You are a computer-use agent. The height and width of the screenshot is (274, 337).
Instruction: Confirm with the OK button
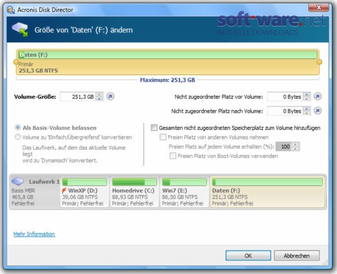(x=248, y=255)
